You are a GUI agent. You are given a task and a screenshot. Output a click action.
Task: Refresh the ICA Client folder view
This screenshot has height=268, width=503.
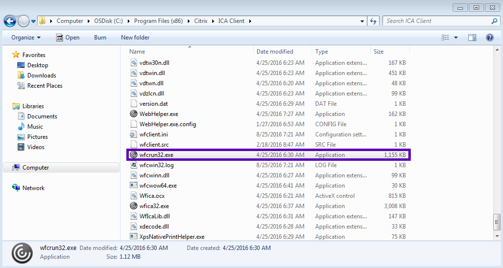(373, 21)
